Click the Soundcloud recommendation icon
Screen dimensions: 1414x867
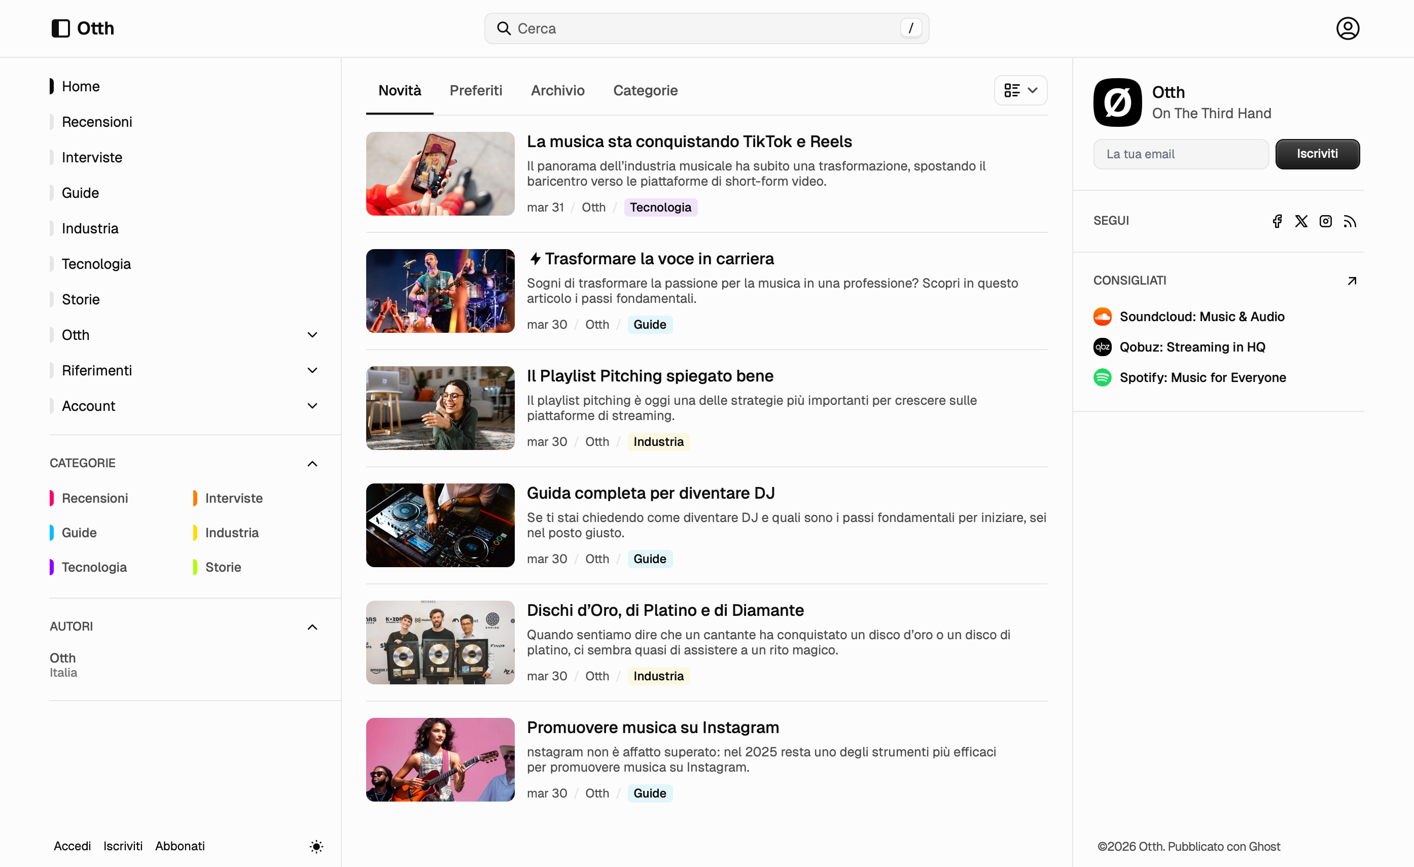[x=1102, y=317]
